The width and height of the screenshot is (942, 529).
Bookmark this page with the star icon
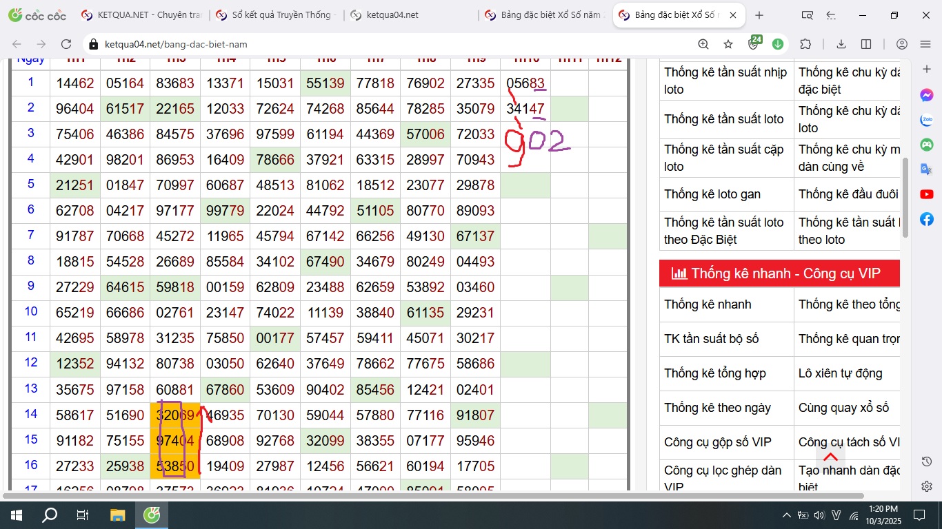(x=728, y=44)
